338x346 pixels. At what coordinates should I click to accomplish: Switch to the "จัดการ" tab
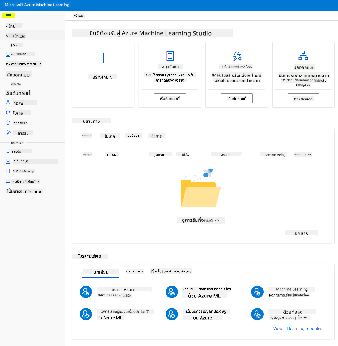(157, 136)
